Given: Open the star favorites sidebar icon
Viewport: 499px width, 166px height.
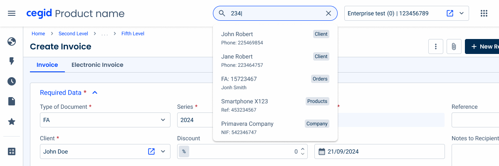Looking at the screenshot, I should [12, 122].
